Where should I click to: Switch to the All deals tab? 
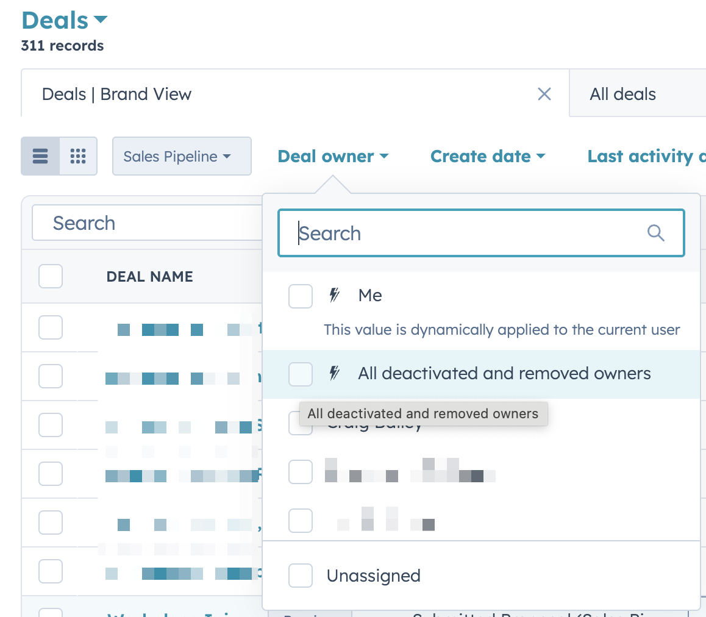click(x=622, y=94)
